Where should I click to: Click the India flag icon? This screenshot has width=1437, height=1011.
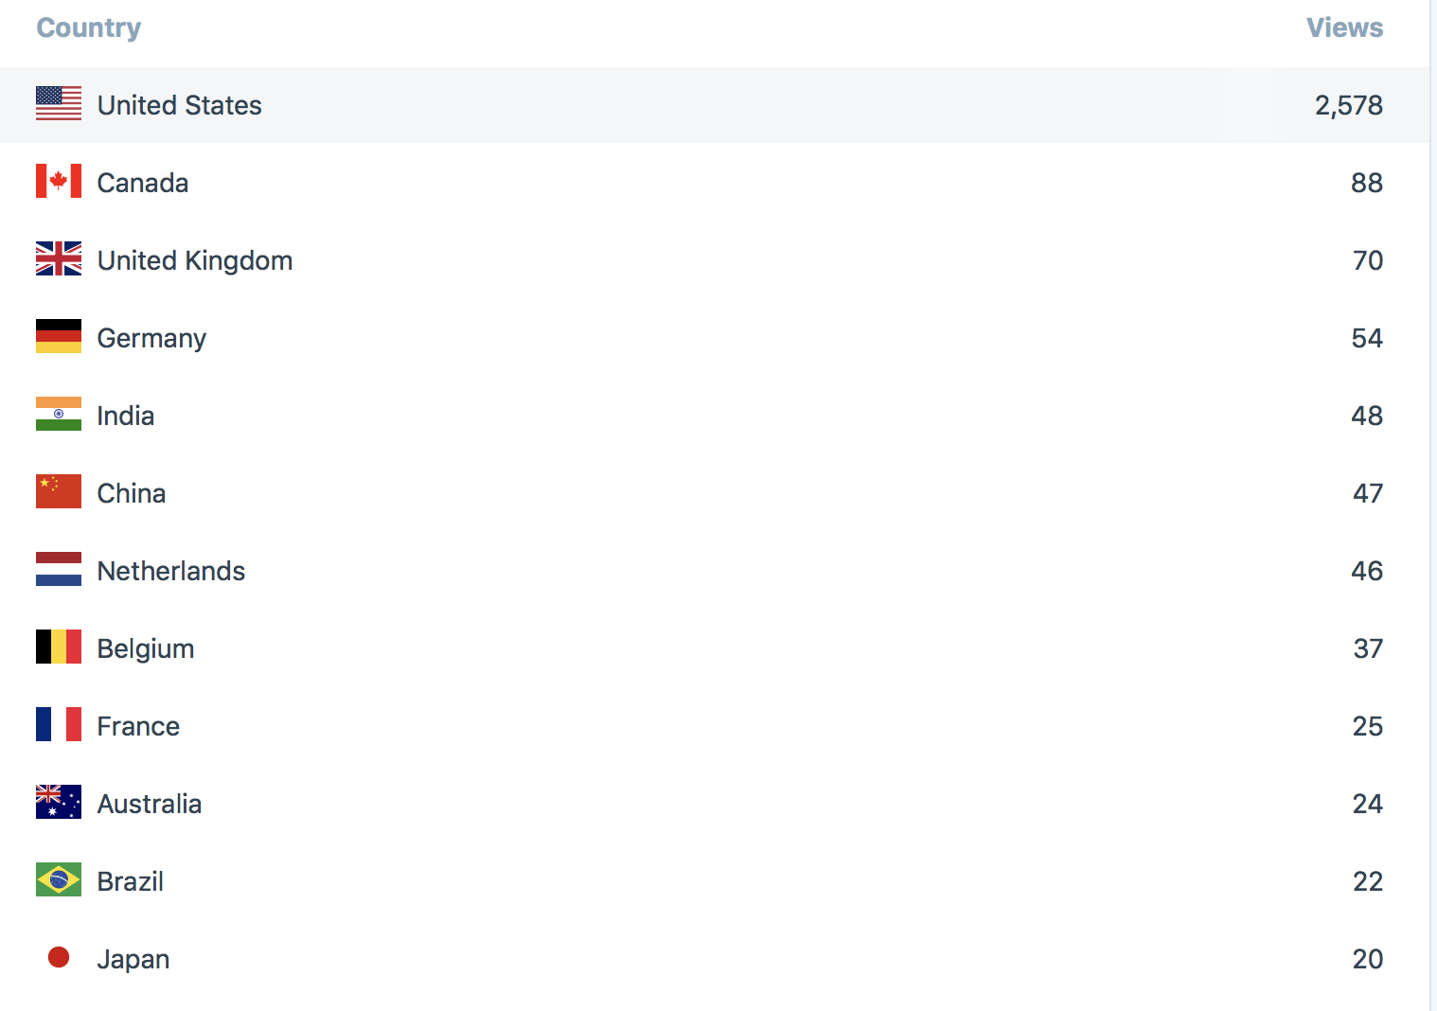coord(59,415)
